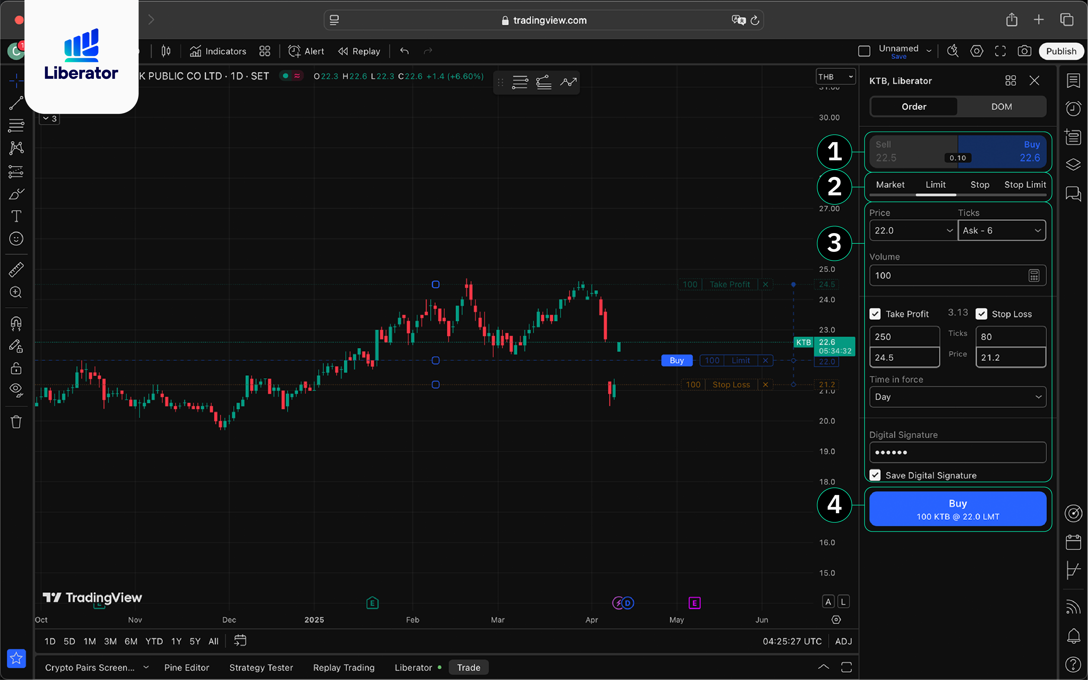Lock all drawing tools
Viewport: 1088px width, 680px height.
(x=16, y=368)
